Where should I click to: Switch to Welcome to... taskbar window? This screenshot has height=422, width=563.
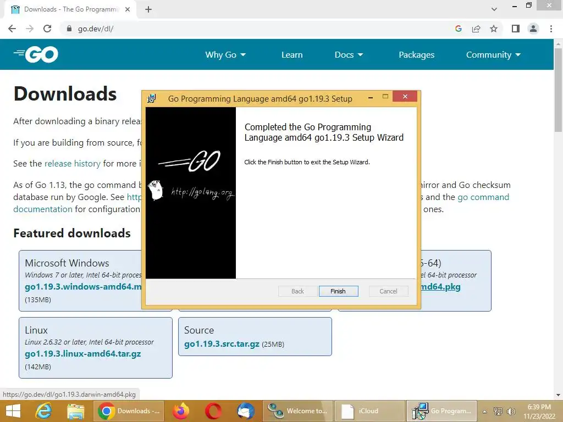[x=298, y=411]
